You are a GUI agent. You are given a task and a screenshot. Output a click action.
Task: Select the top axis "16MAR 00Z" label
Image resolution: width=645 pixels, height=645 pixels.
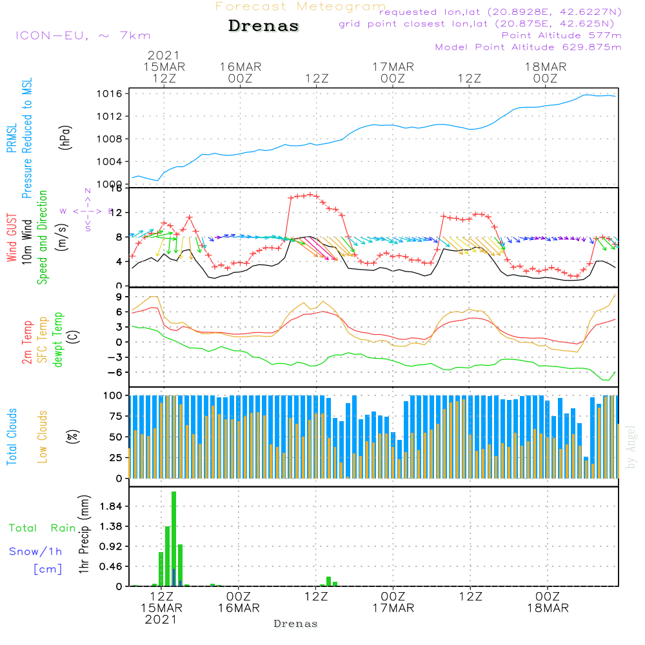tap(240, 72)
